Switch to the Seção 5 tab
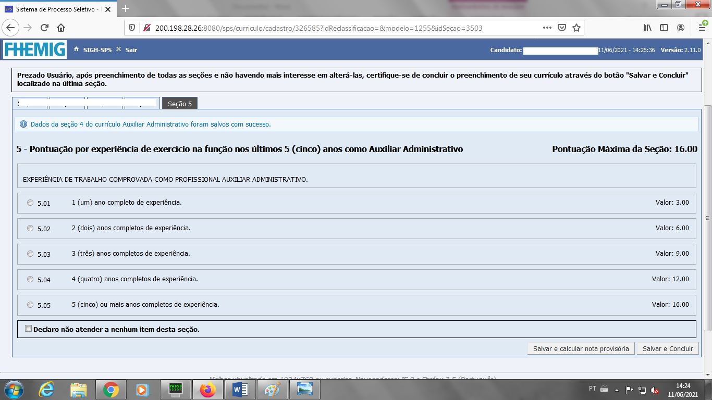This screenshot has width=712, height=400. coord(179,104)
